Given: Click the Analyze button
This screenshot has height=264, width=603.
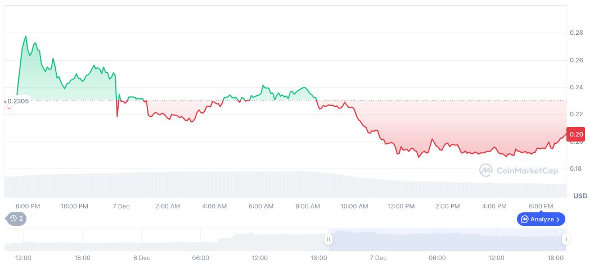Looking at the screenshot, I should click(x=541, y=219).
